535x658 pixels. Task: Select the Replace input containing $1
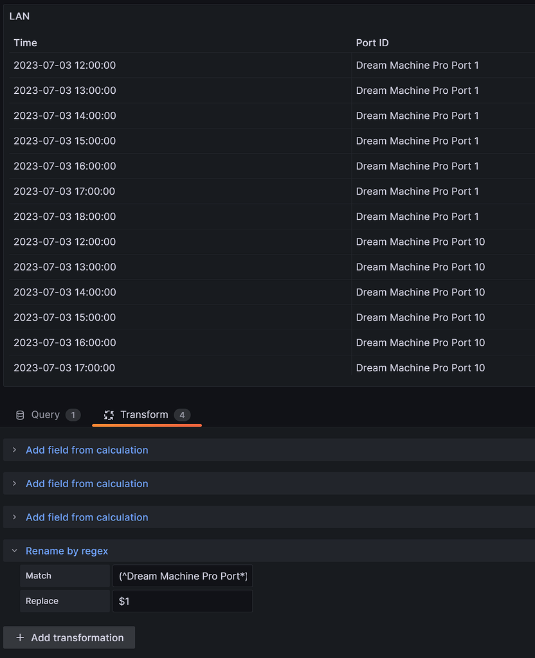182,601
